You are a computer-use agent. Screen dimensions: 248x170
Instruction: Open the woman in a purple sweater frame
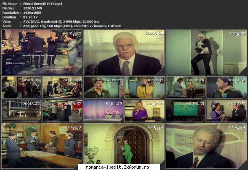(x=145, y=111)
